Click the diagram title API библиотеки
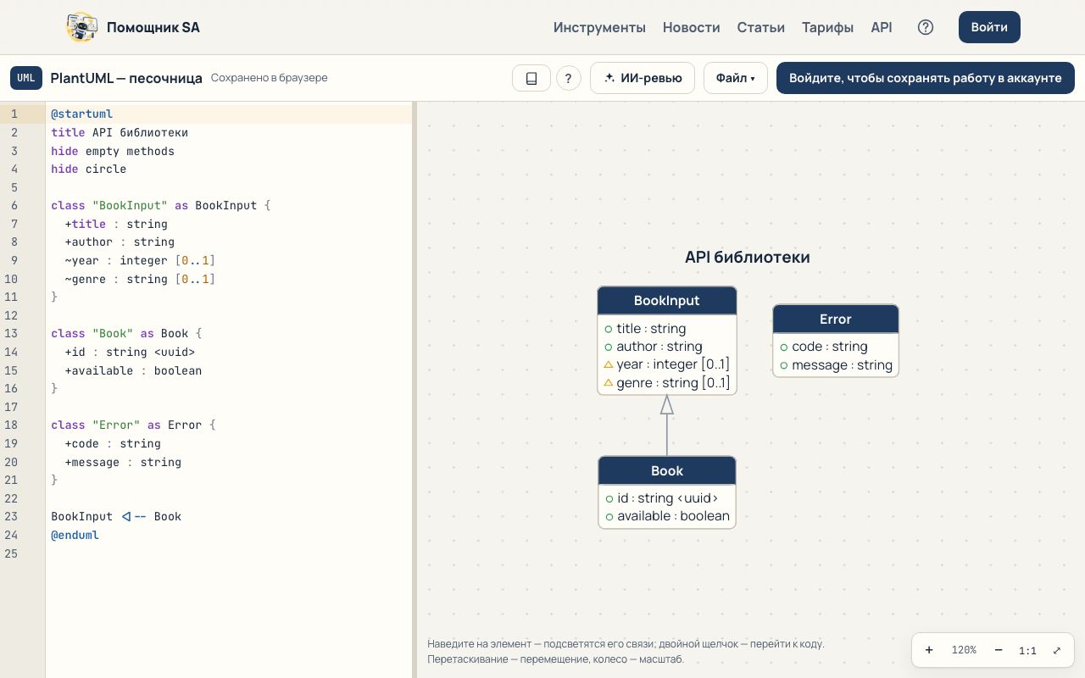This screenshot has width=1085, height=678. point(748,257)
